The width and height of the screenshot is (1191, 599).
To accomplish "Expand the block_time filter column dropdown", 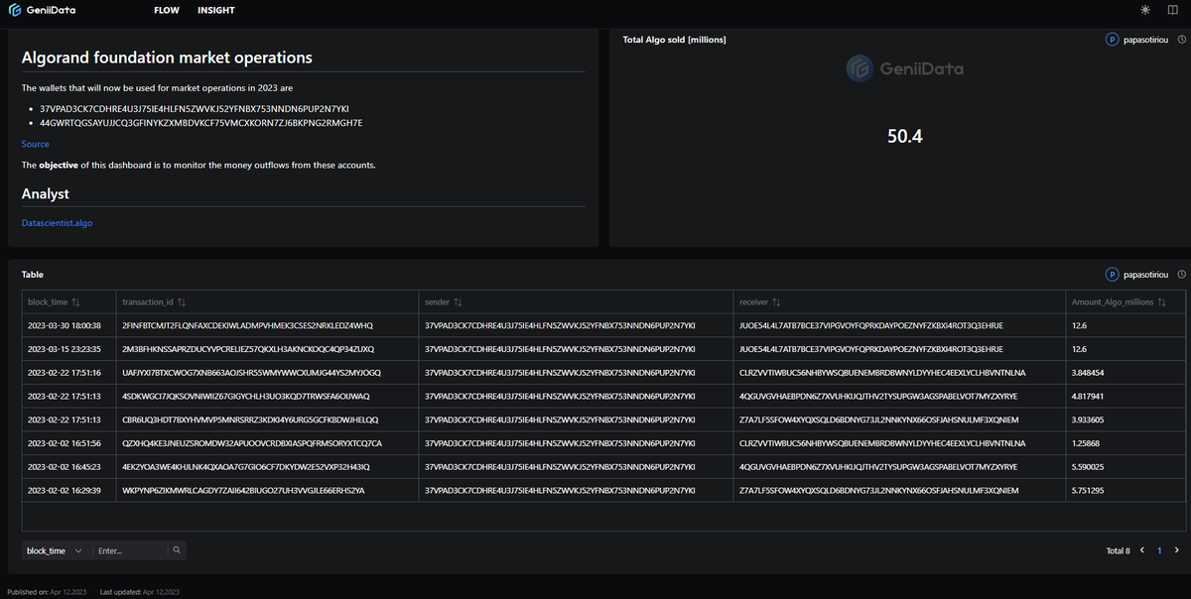I will [57, 550].
